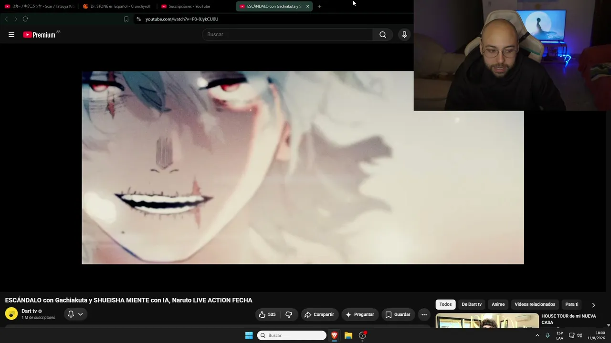Viewport: 611px width, 343px height.
Task: Select the Todos filter chip
Action: click(x=445, y=304)
